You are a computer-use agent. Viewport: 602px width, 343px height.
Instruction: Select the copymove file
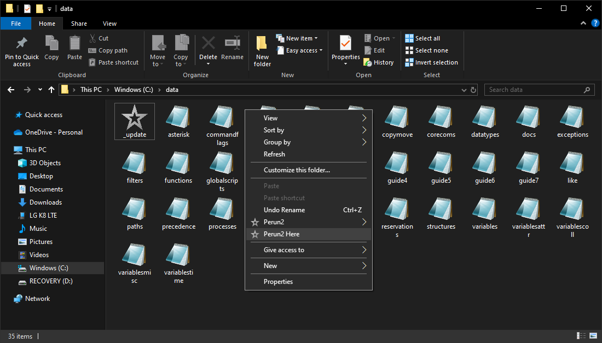pos(397,121)
